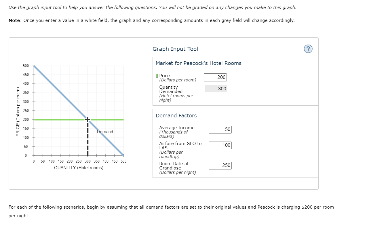Click the Demand Factors section header
This screenshot has width=369, height=225.
176,115
